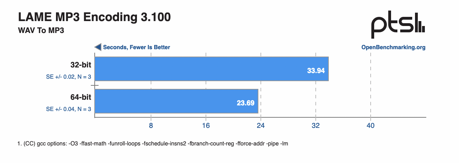Click the LAME MP3 Encoding 3.100 title
Screen dimensions: 459x163
point(94,17)
